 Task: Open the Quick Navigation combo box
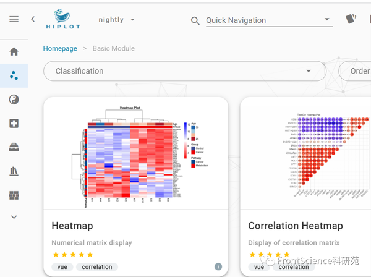tap(268, 20)
